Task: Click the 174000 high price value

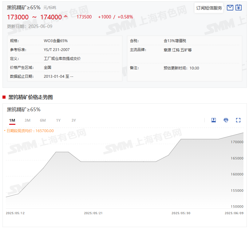Action: coord(51,17)
